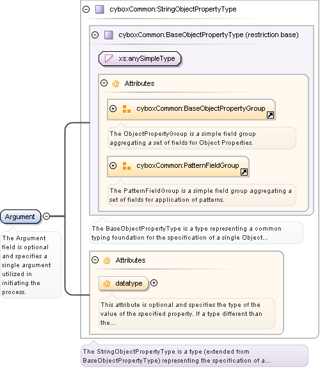
Task: Collapse the Argument element minus toggle
Action: click(x=47, y=216)
